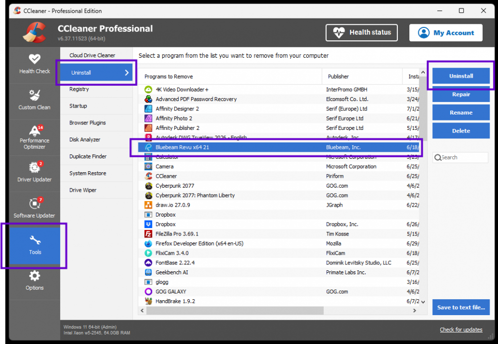The height and width of the screenshot is (344, 498).
Task: Open Performance Optimizer from sidebar
Action: tap(35, 137)
